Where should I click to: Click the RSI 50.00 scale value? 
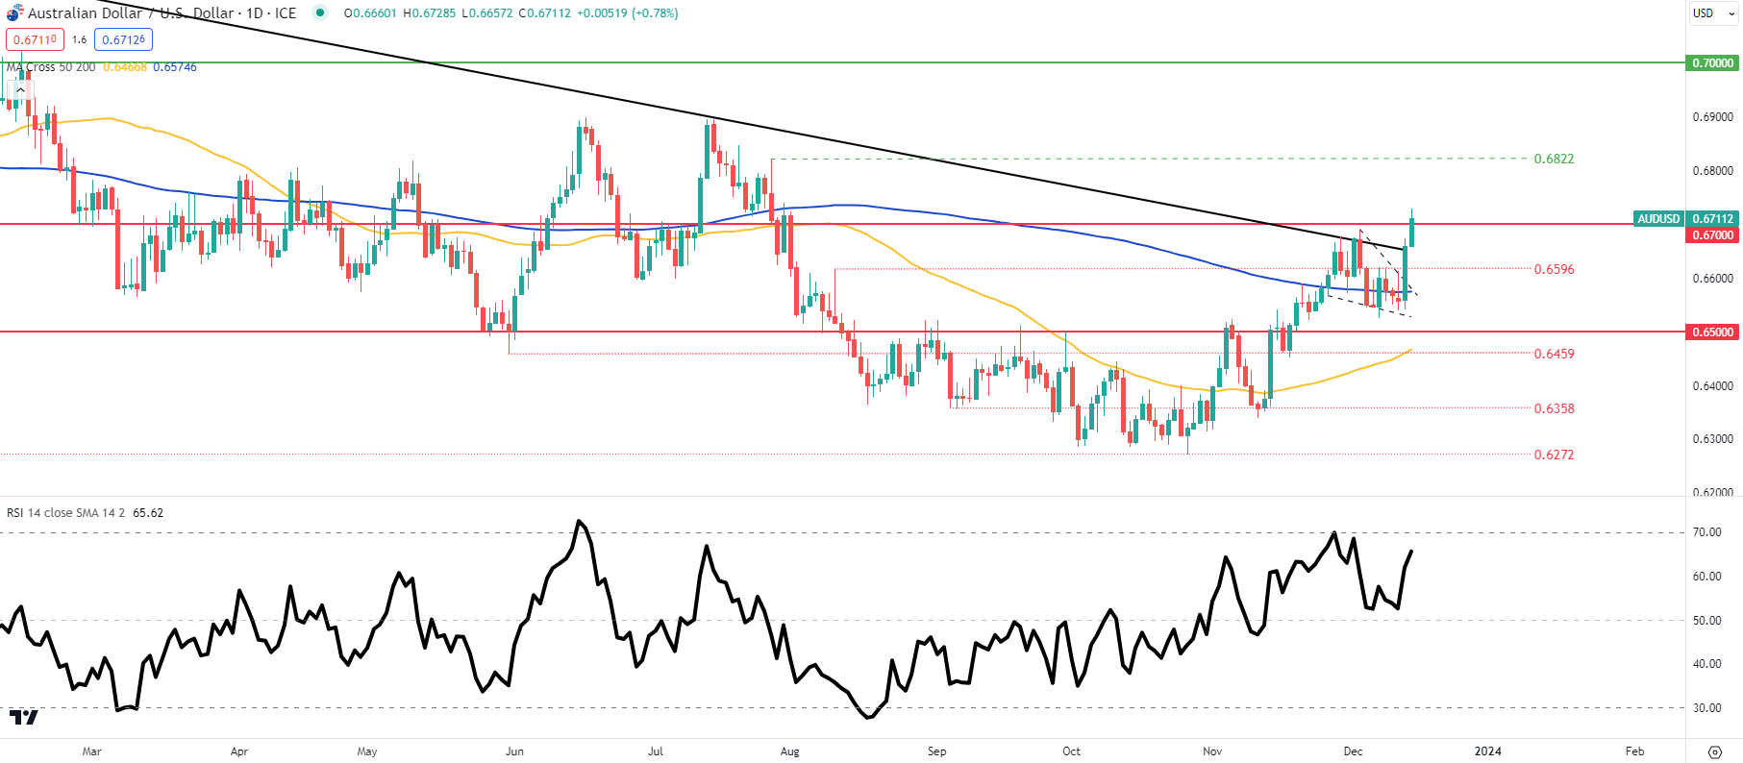pyautogui.click(x=1707, y=621)
